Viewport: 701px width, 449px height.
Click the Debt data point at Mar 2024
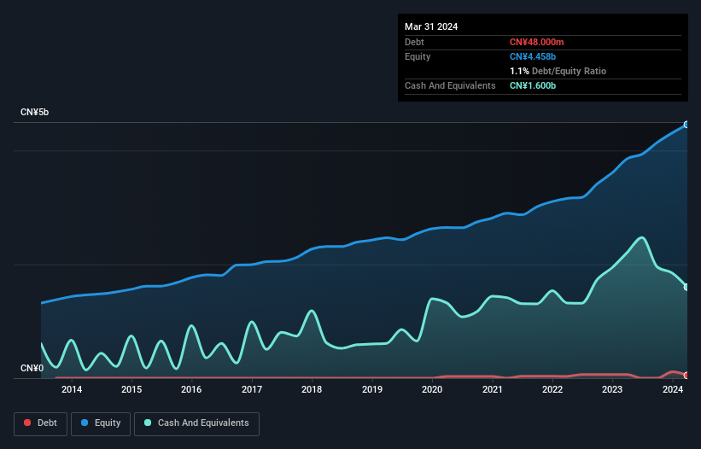point(686,376)
